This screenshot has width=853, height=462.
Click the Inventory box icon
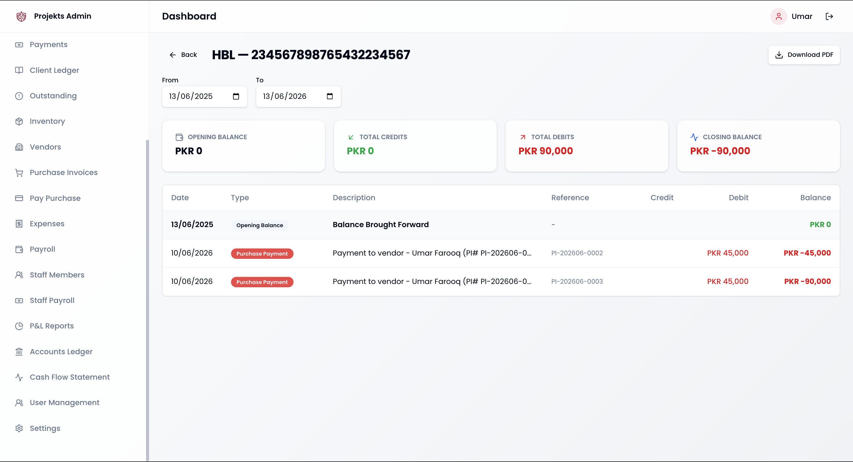pyautogui.click(x=19, y=121)
